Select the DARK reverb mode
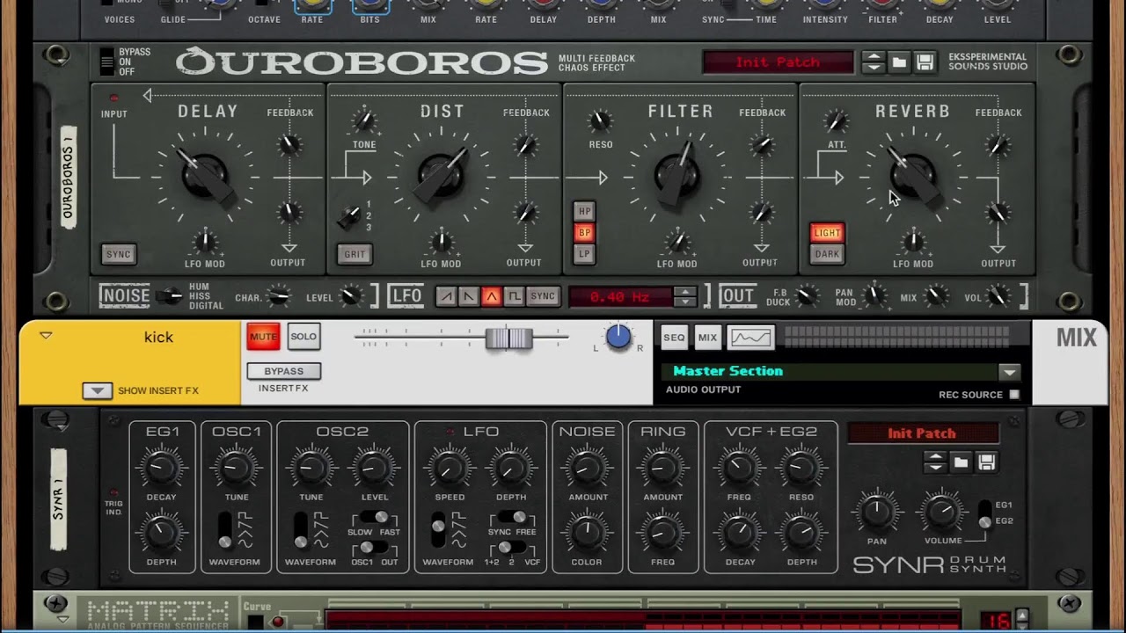1126x633 pixels. point(827,254)
